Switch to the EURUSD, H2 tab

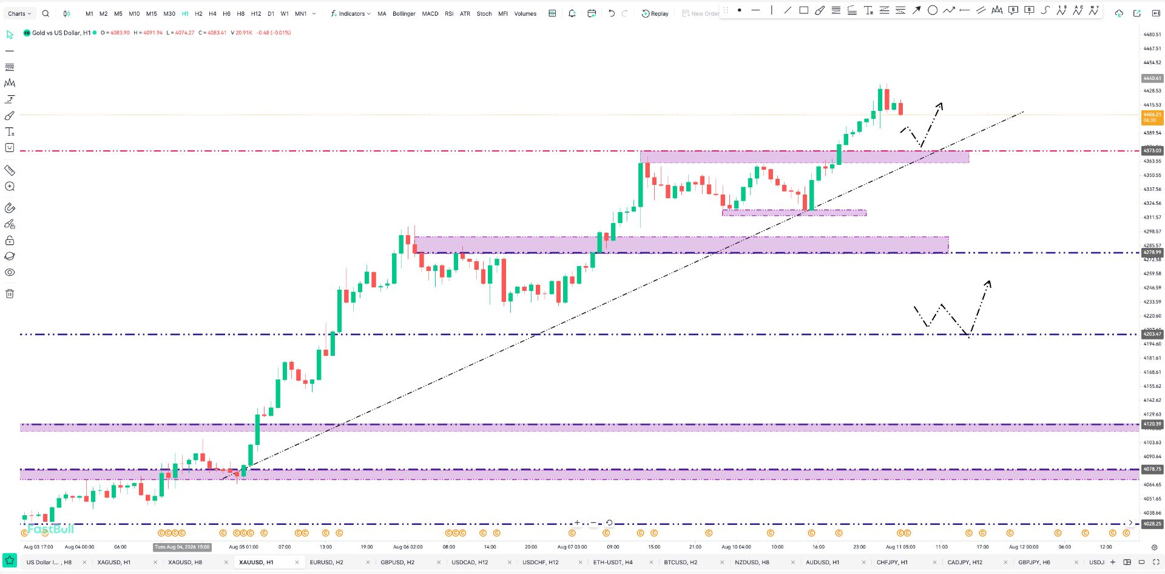pos(326,562)
